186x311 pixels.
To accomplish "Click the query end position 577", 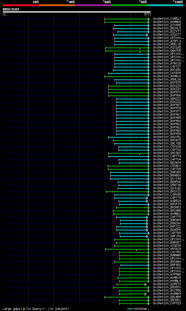I will pyautogui.click(x=147, y=15).
